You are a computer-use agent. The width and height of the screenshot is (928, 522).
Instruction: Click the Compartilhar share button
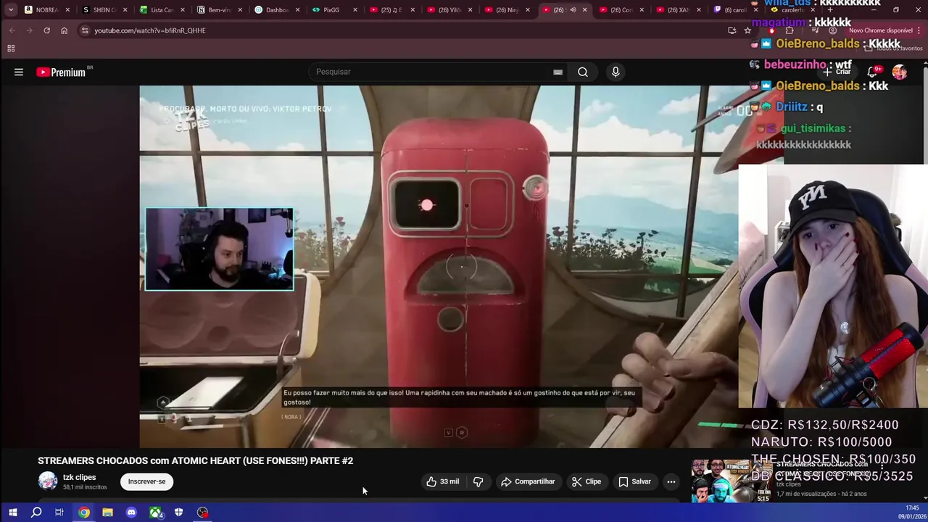(528, 481)
